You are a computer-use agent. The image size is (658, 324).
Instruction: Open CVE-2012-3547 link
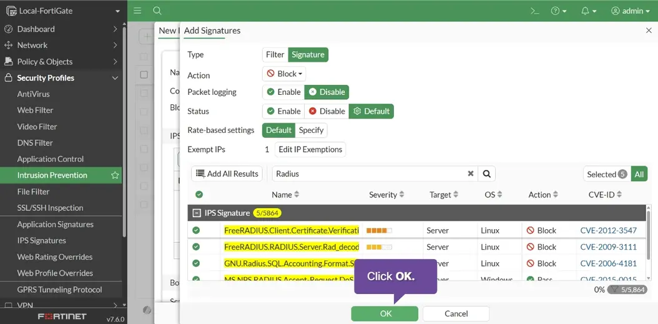coord(609,230)
